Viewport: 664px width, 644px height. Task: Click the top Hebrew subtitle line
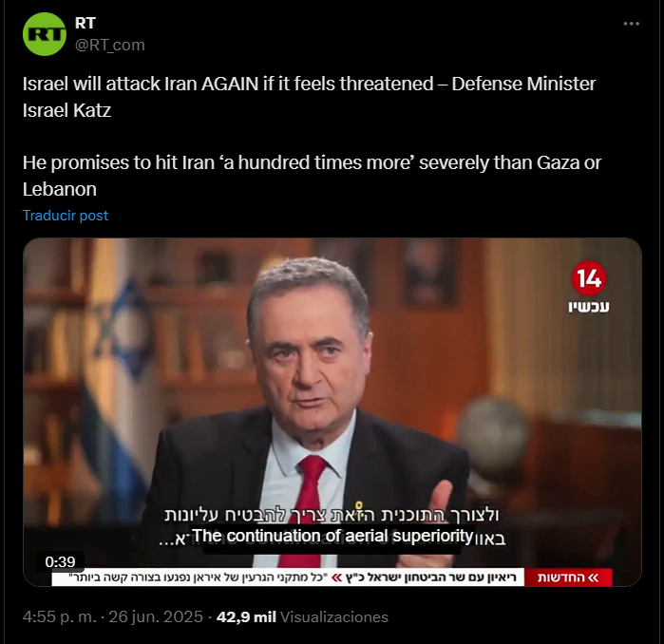point(332,515)
